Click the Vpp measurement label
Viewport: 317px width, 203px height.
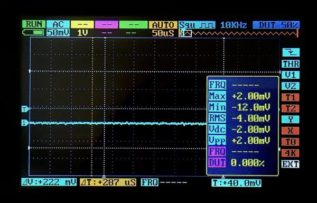pyautogui.click(x=217, y=140)
